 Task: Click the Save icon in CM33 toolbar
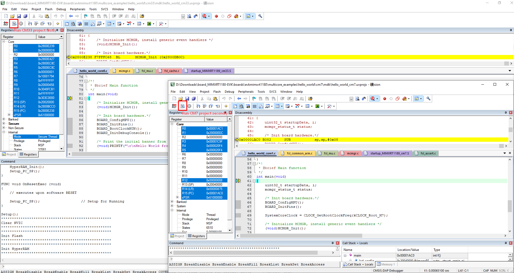pos(19,16)
